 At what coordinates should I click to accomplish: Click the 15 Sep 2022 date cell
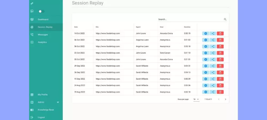pyautogui.click(x=80, y=79)
